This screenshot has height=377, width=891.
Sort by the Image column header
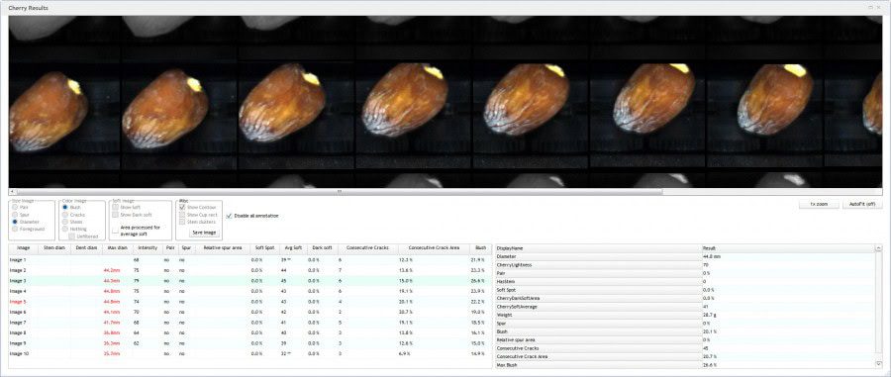tap(24, 248)
